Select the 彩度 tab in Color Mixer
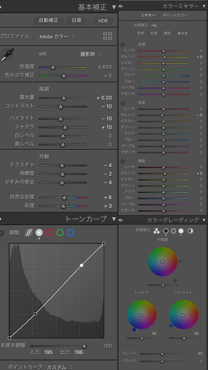Image resolution: width=208 pixels, height=370 pixels. 154,33
